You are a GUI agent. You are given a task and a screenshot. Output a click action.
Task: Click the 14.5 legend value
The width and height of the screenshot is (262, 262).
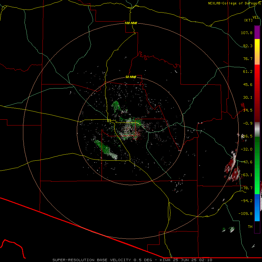[248, 110]
